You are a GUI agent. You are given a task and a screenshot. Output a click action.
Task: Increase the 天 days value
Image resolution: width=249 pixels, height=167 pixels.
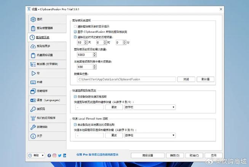pos(86,41)
